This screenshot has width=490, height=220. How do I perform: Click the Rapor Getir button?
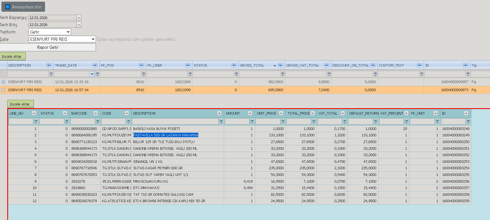[48, 47]
